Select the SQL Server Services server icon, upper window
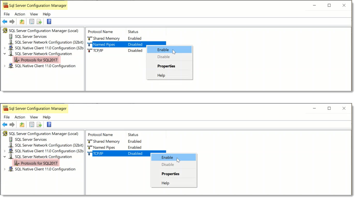This screenshot has height=199, width=356. 11,36
